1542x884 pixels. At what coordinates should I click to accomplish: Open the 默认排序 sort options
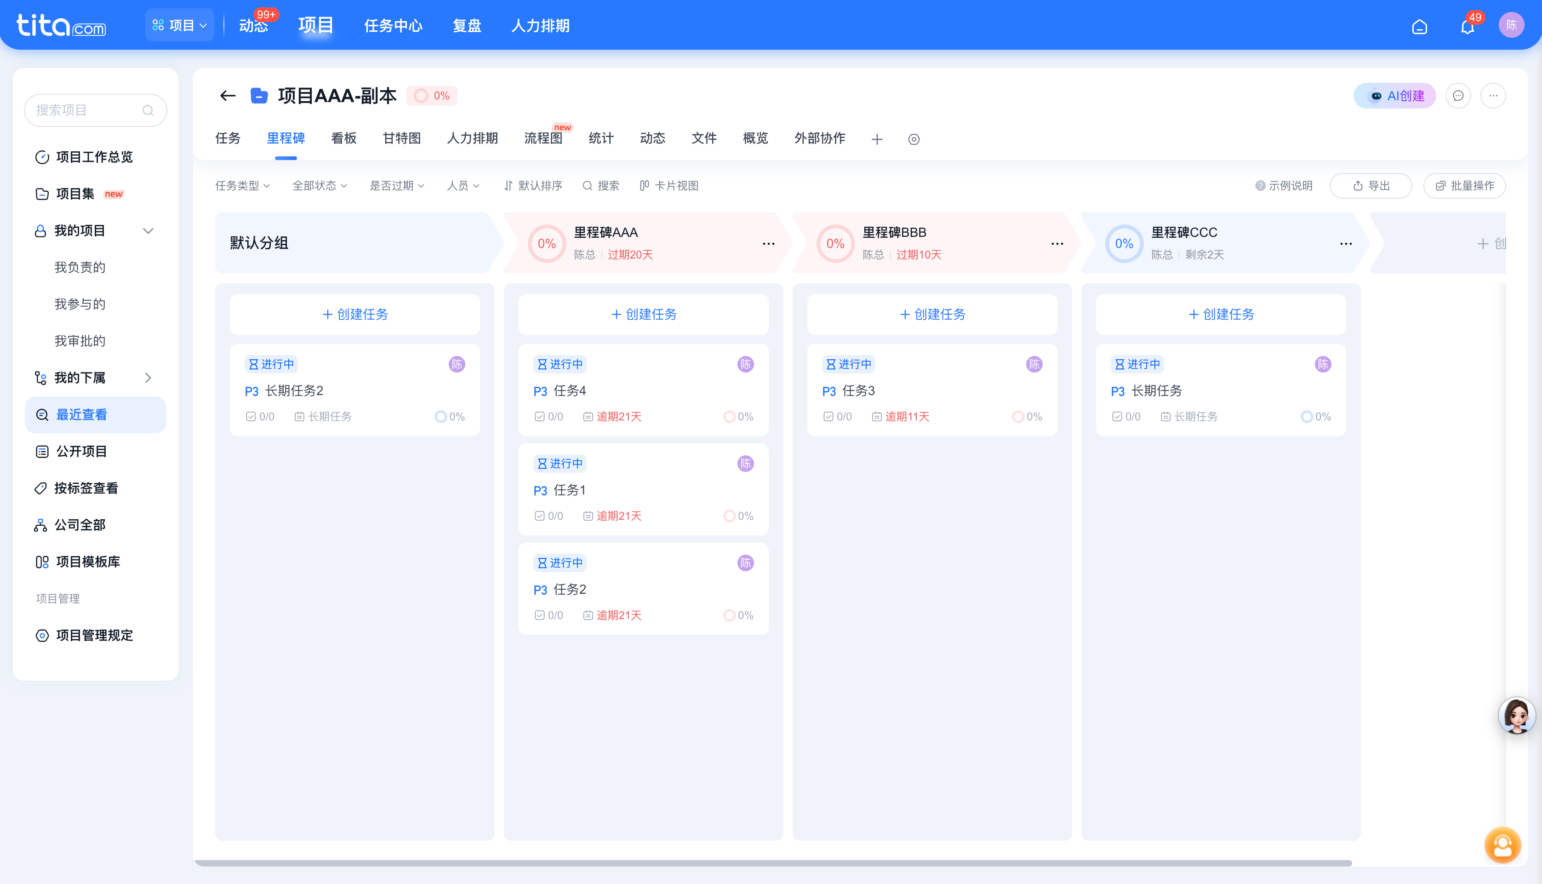point(533,185)
